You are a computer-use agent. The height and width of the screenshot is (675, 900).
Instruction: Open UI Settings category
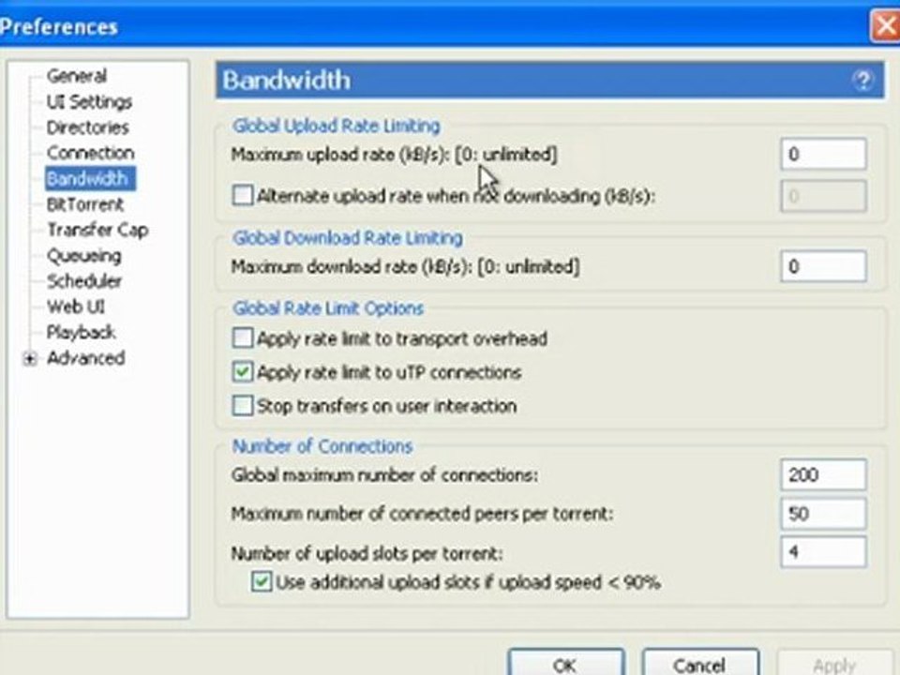pos(89,101)
